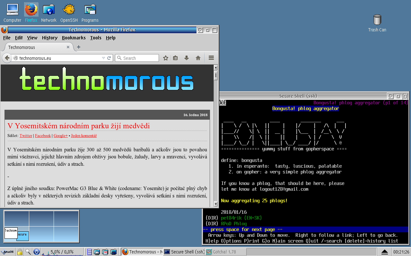
Task: Open the Bookmarks menu
Action: pyautogui.click(x=74, y=38)
